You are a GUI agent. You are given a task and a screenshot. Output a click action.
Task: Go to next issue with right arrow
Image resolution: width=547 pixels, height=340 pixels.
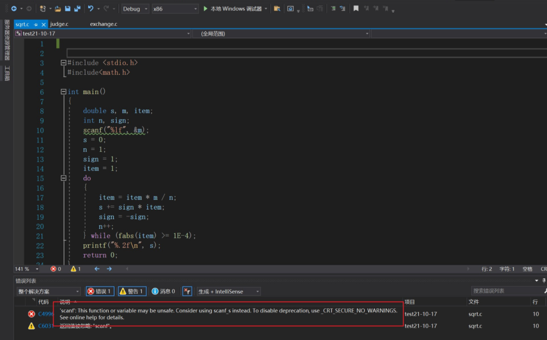click(109, 268)
